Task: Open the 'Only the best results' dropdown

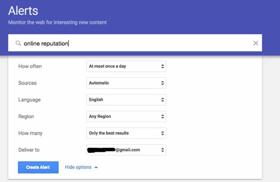Action: (126, 133)
